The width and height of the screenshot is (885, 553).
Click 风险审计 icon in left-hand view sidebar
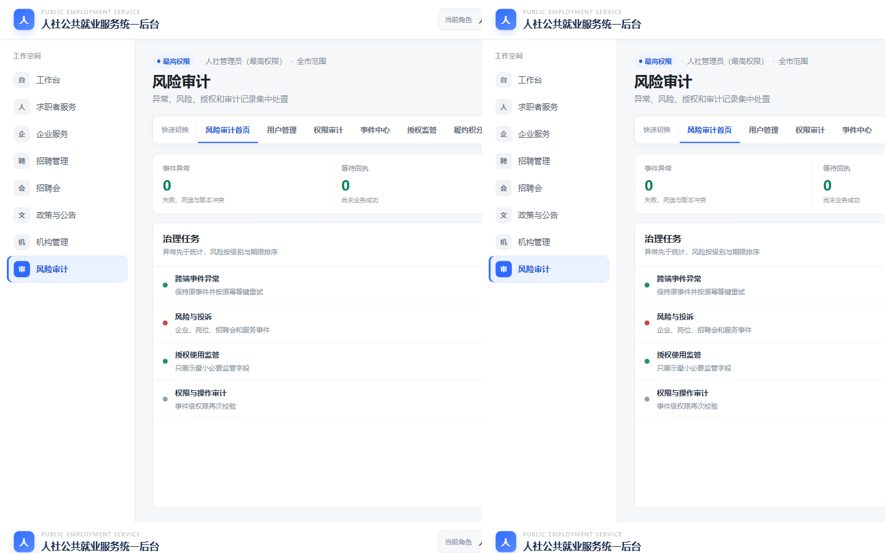[x=22, y=269]
